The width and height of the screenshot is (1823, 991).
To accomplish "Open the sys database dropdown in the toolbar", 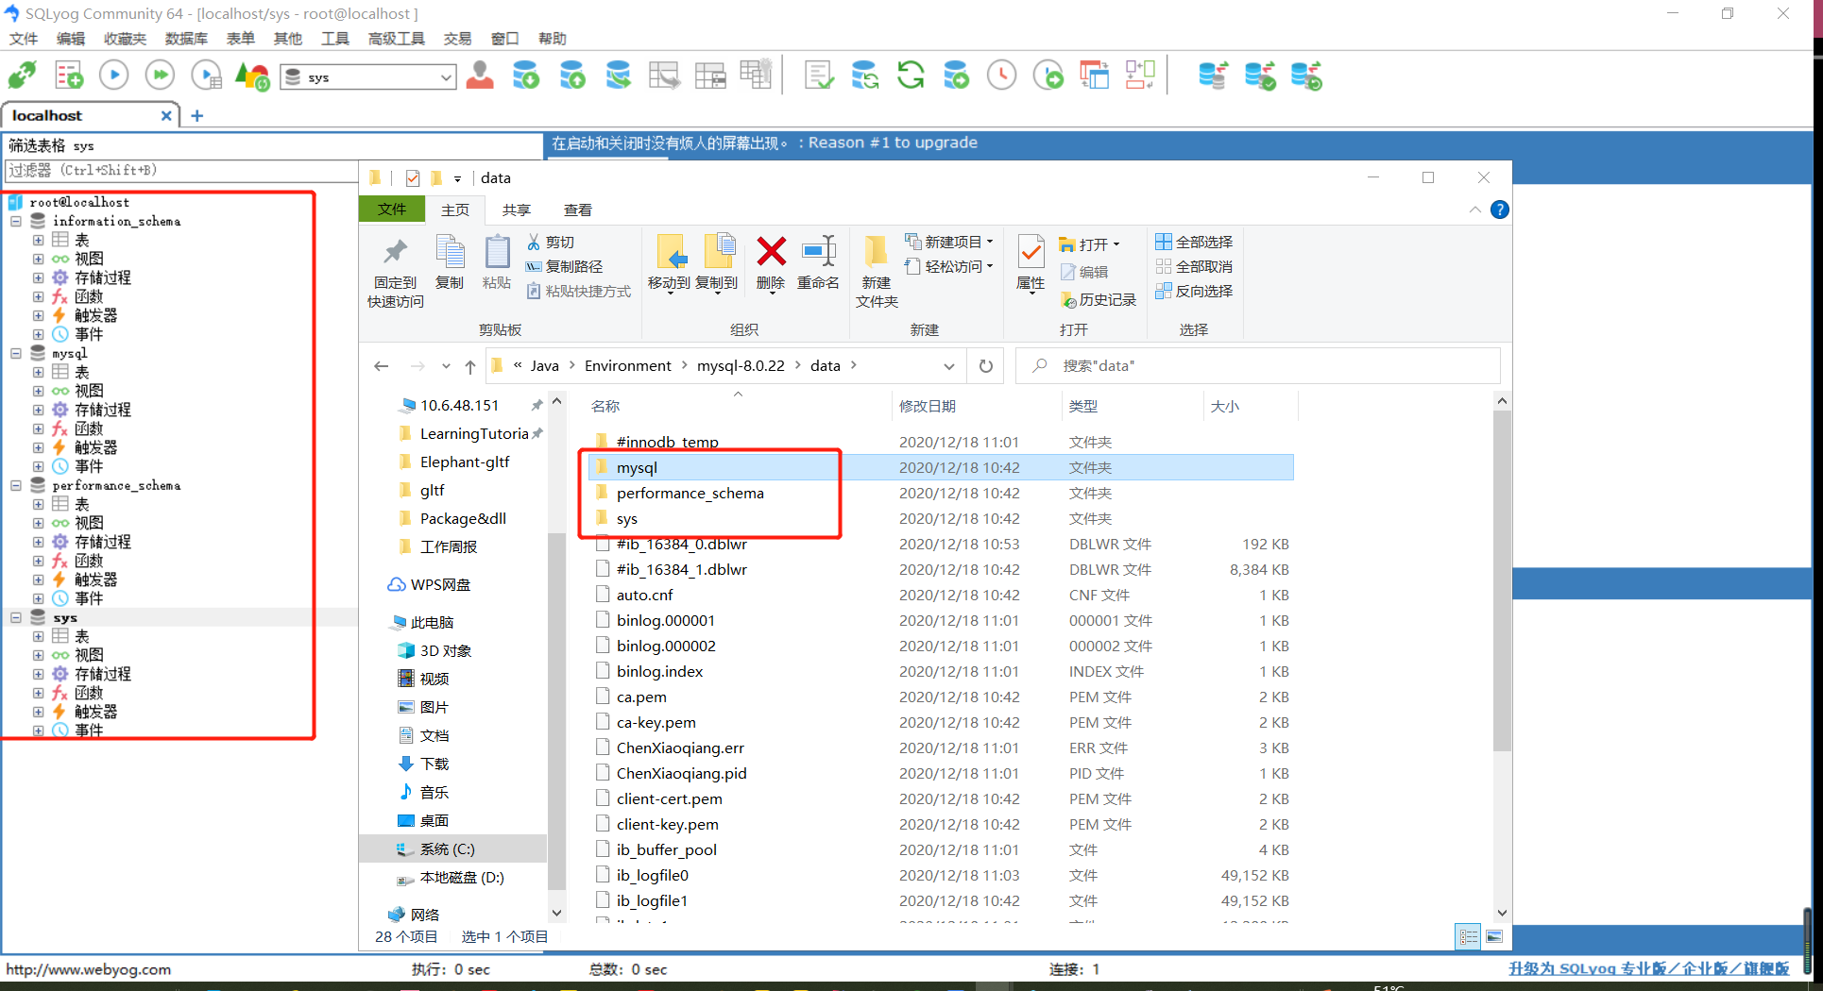I will (x=444, y=76).
